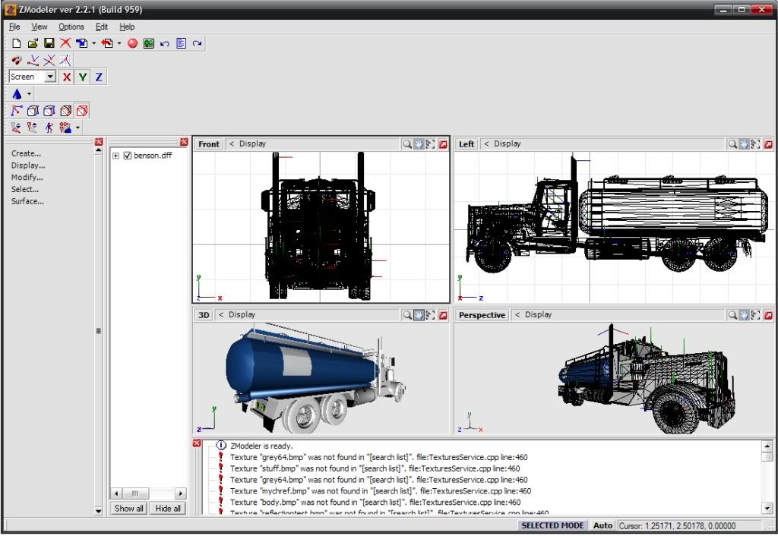Open the Display... command group

(28, 166)
